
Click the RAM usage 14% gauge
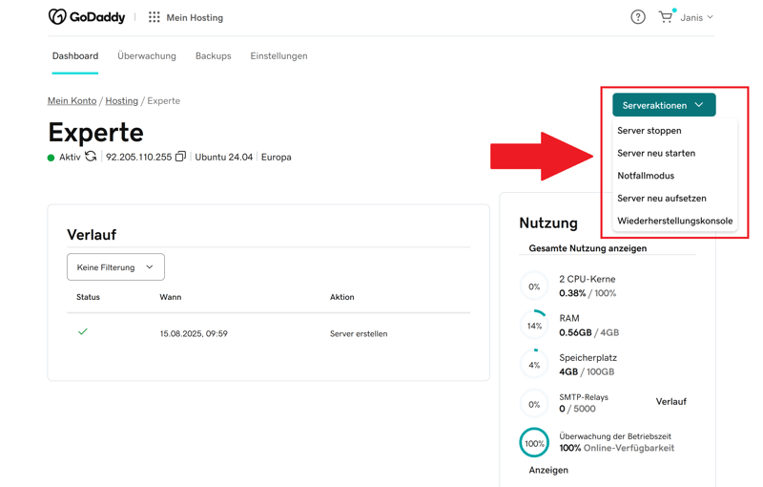(x=534, y=326)
